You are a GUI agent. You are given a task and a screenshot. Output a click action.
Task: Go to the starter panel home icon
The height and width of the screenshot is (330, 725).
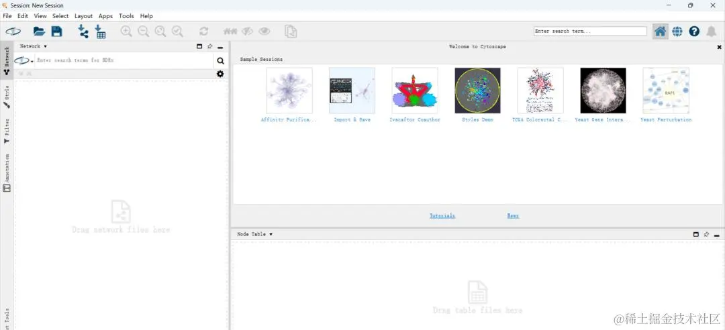coord(661,32)
